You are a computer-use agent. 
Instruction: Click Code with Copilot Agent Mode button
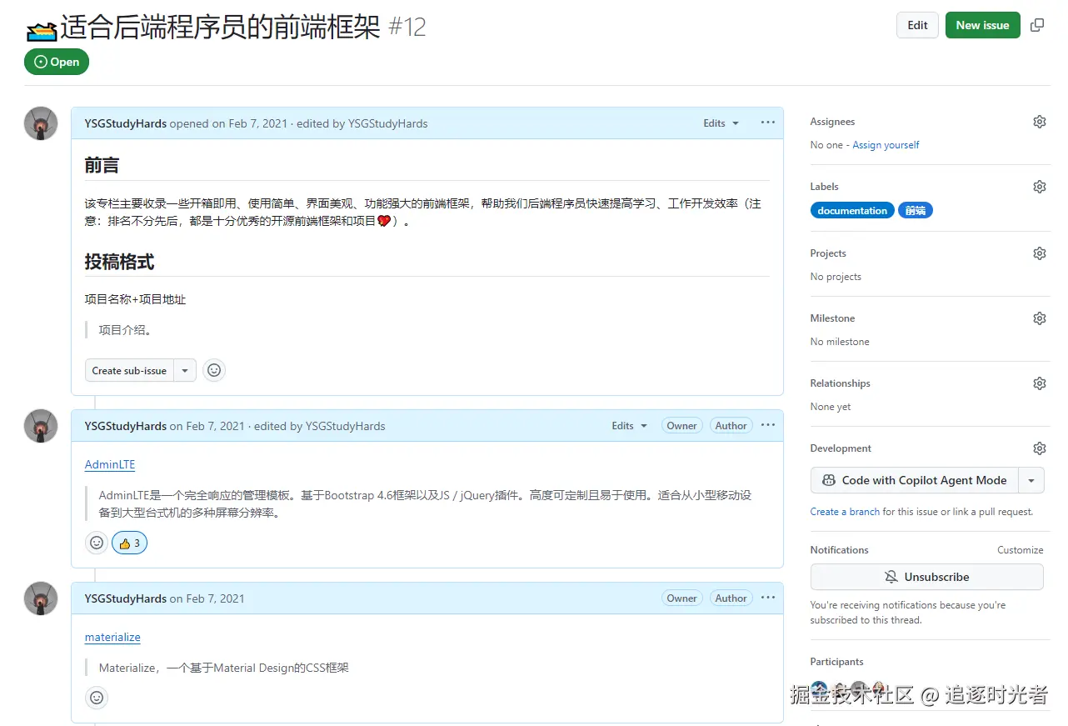[x=915, y=480]
